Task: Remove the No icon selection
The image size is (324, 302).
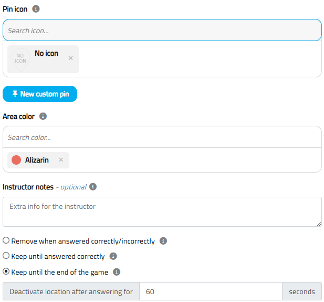Action: pos(71,58)
